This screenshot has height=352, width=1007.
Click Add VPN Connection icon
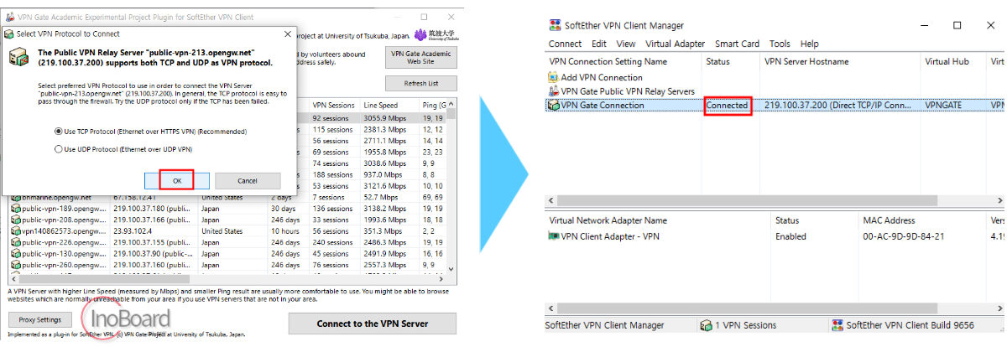pos(553,77)
